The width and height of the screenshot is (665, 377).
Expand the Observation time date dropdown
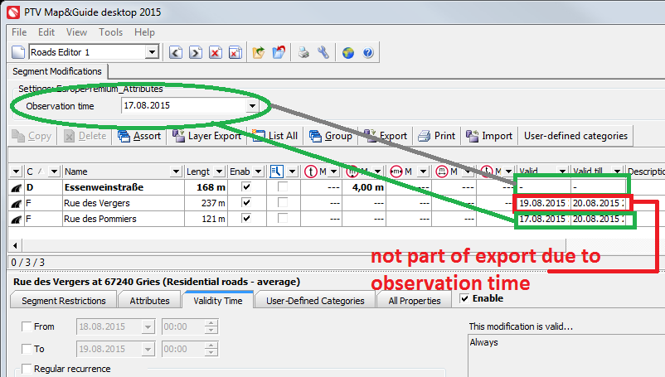(251, 106)
